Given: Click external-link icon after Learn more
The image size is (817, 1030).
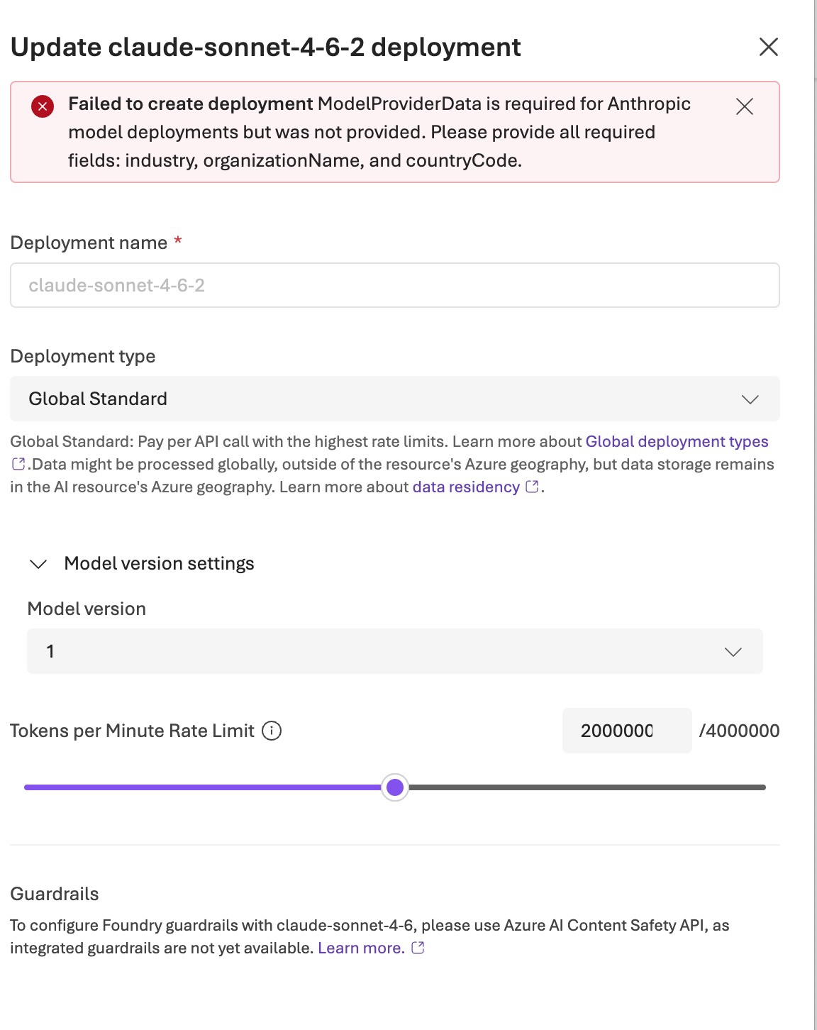Looking at the screenshot, I should tap(418, 948).
